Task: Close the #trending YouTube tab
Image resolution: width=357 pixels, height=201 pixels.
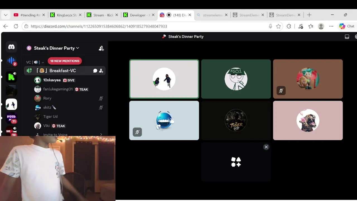Action: pyautogui.click(x=44, y=15)
